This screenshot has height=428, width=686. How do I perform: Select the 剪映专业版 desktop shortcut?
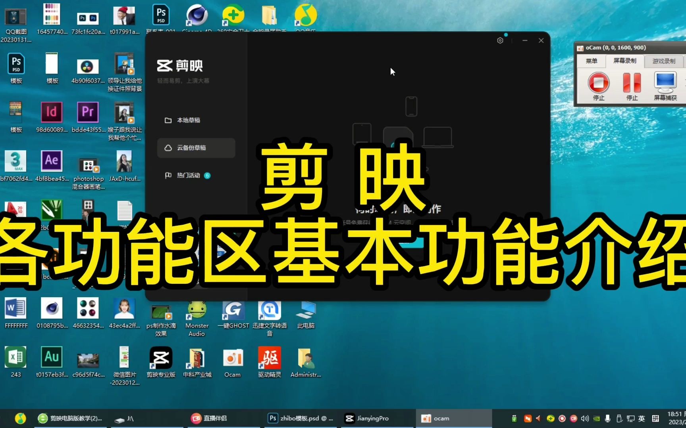coord(161,362)
